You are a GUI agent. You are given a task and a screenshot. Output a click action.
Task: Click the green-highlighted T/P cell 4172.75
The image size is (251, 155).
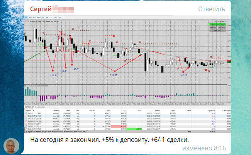point(134,129)
